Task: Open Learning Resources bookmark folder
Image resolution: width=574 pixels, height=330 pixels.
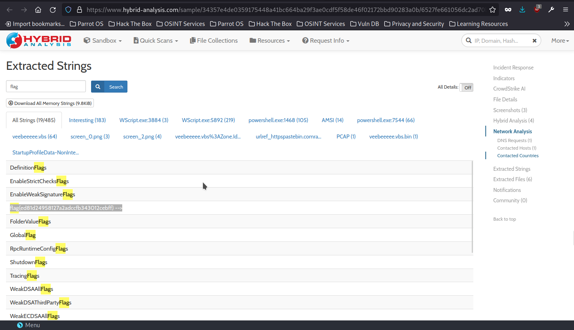Action: click(x=479, y=24)
